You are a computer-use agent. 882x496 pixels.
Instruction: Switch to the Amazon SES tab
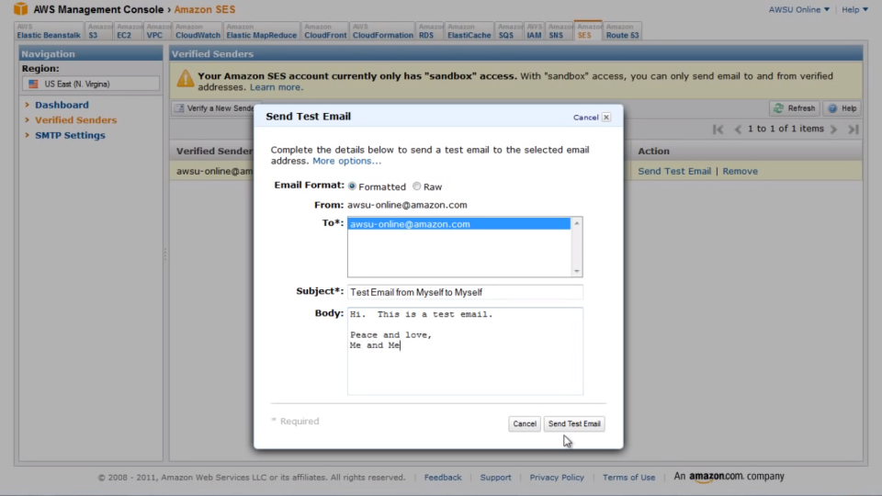click(x=588, y=31)
